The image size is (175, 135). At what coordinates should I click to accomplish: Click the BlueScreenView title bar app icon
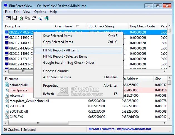click(x=6, y=6)
